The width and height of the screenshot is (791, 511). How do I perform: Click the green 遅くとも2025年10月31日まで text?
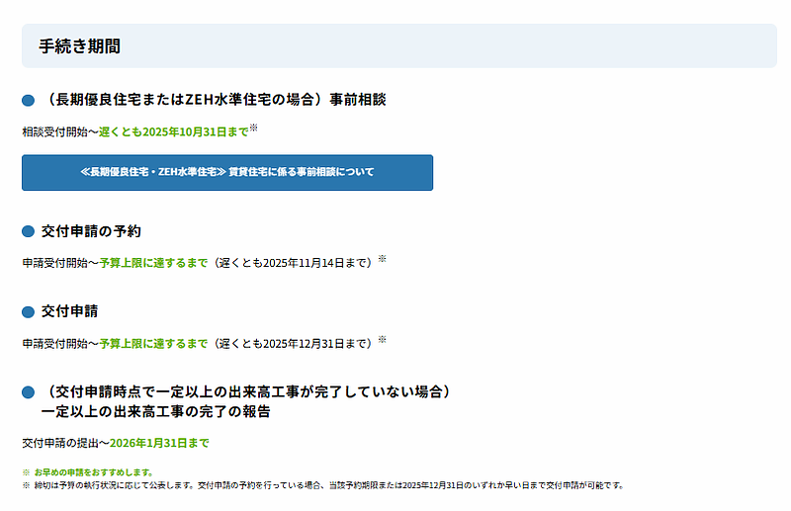172,131
